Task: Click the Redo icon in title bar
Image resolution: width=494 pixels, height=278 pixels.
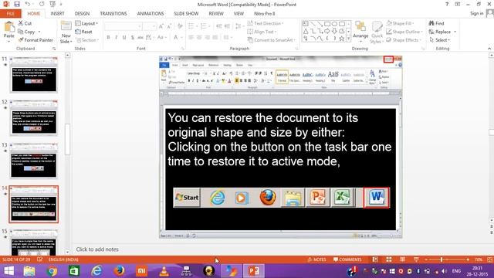Action: pos(42,5)
